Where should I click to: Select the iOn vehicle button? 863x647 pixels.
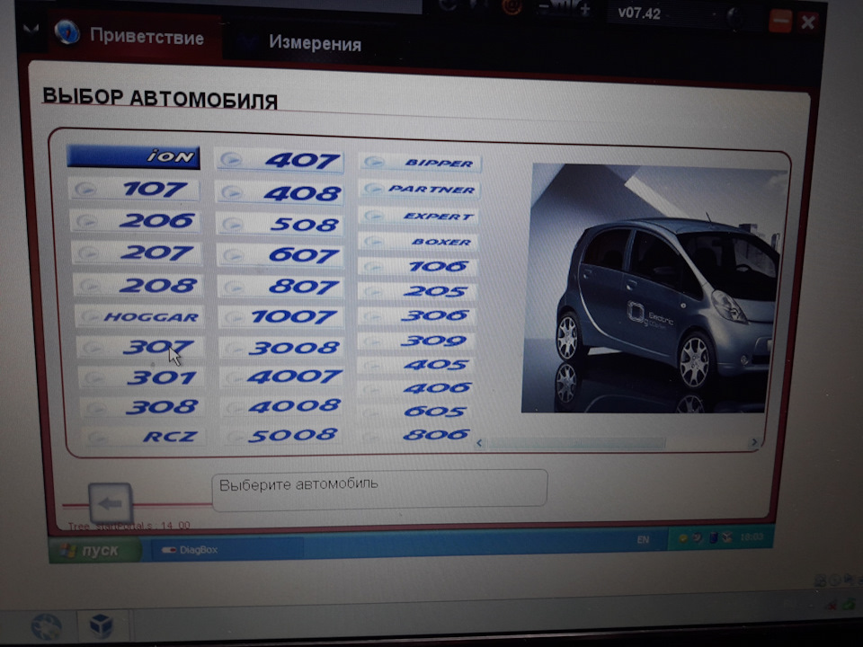[x=133, y=156]
